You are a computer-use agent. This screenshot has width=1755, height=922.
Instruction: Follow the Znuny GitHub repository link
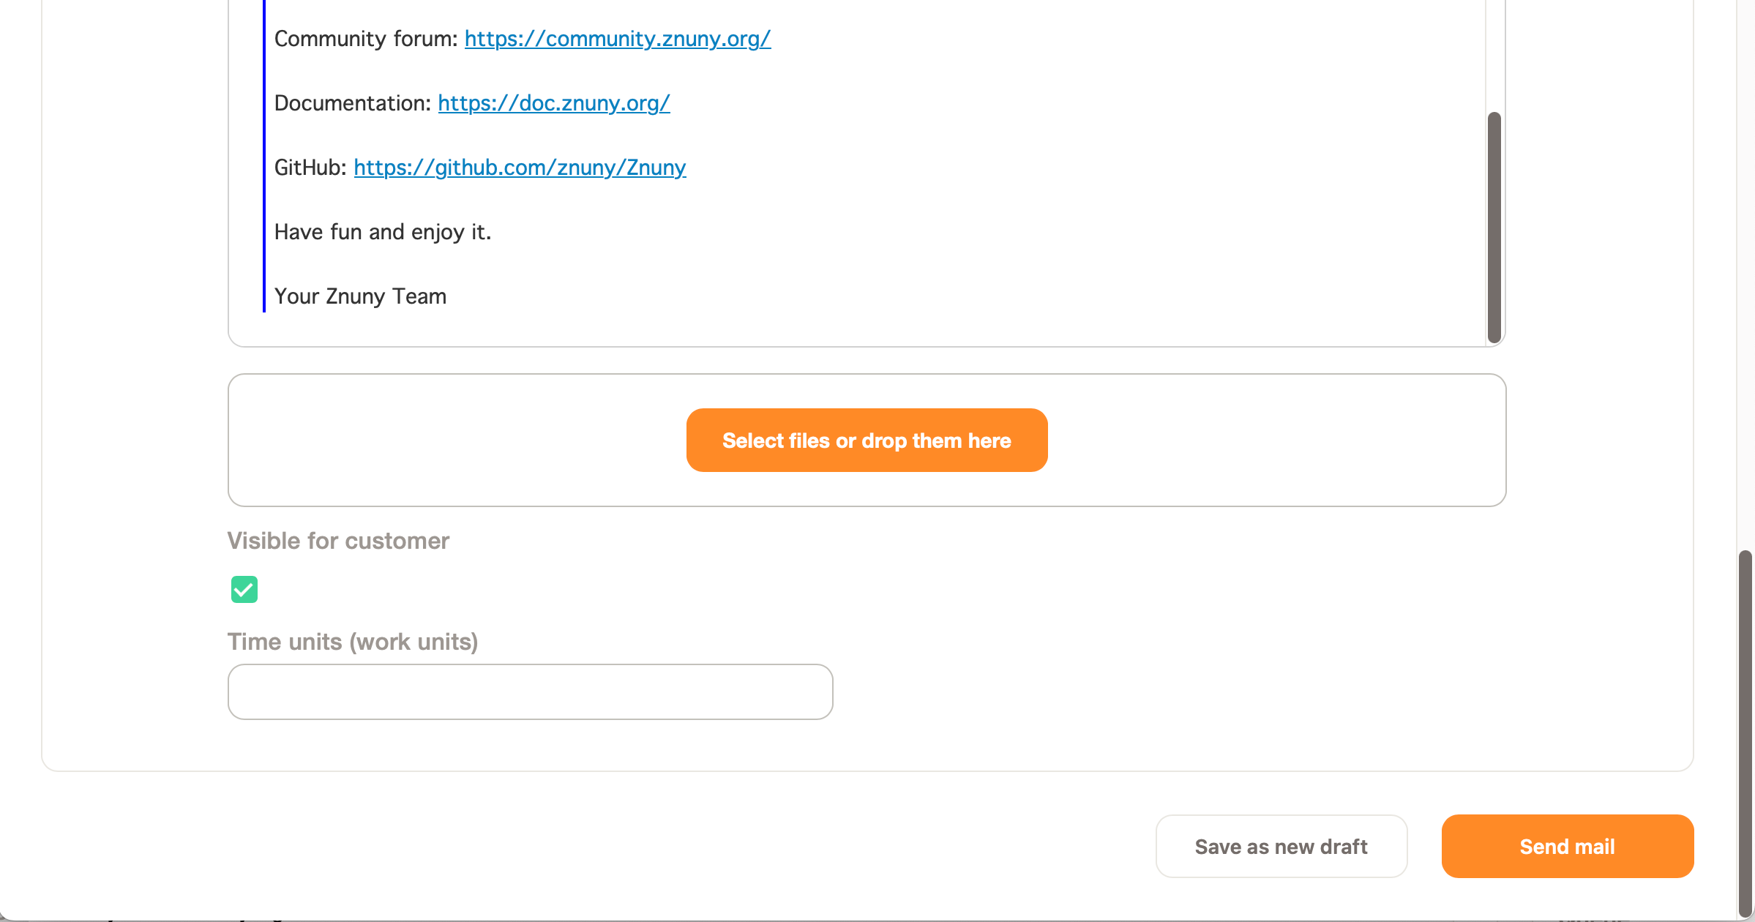(520, 168)
